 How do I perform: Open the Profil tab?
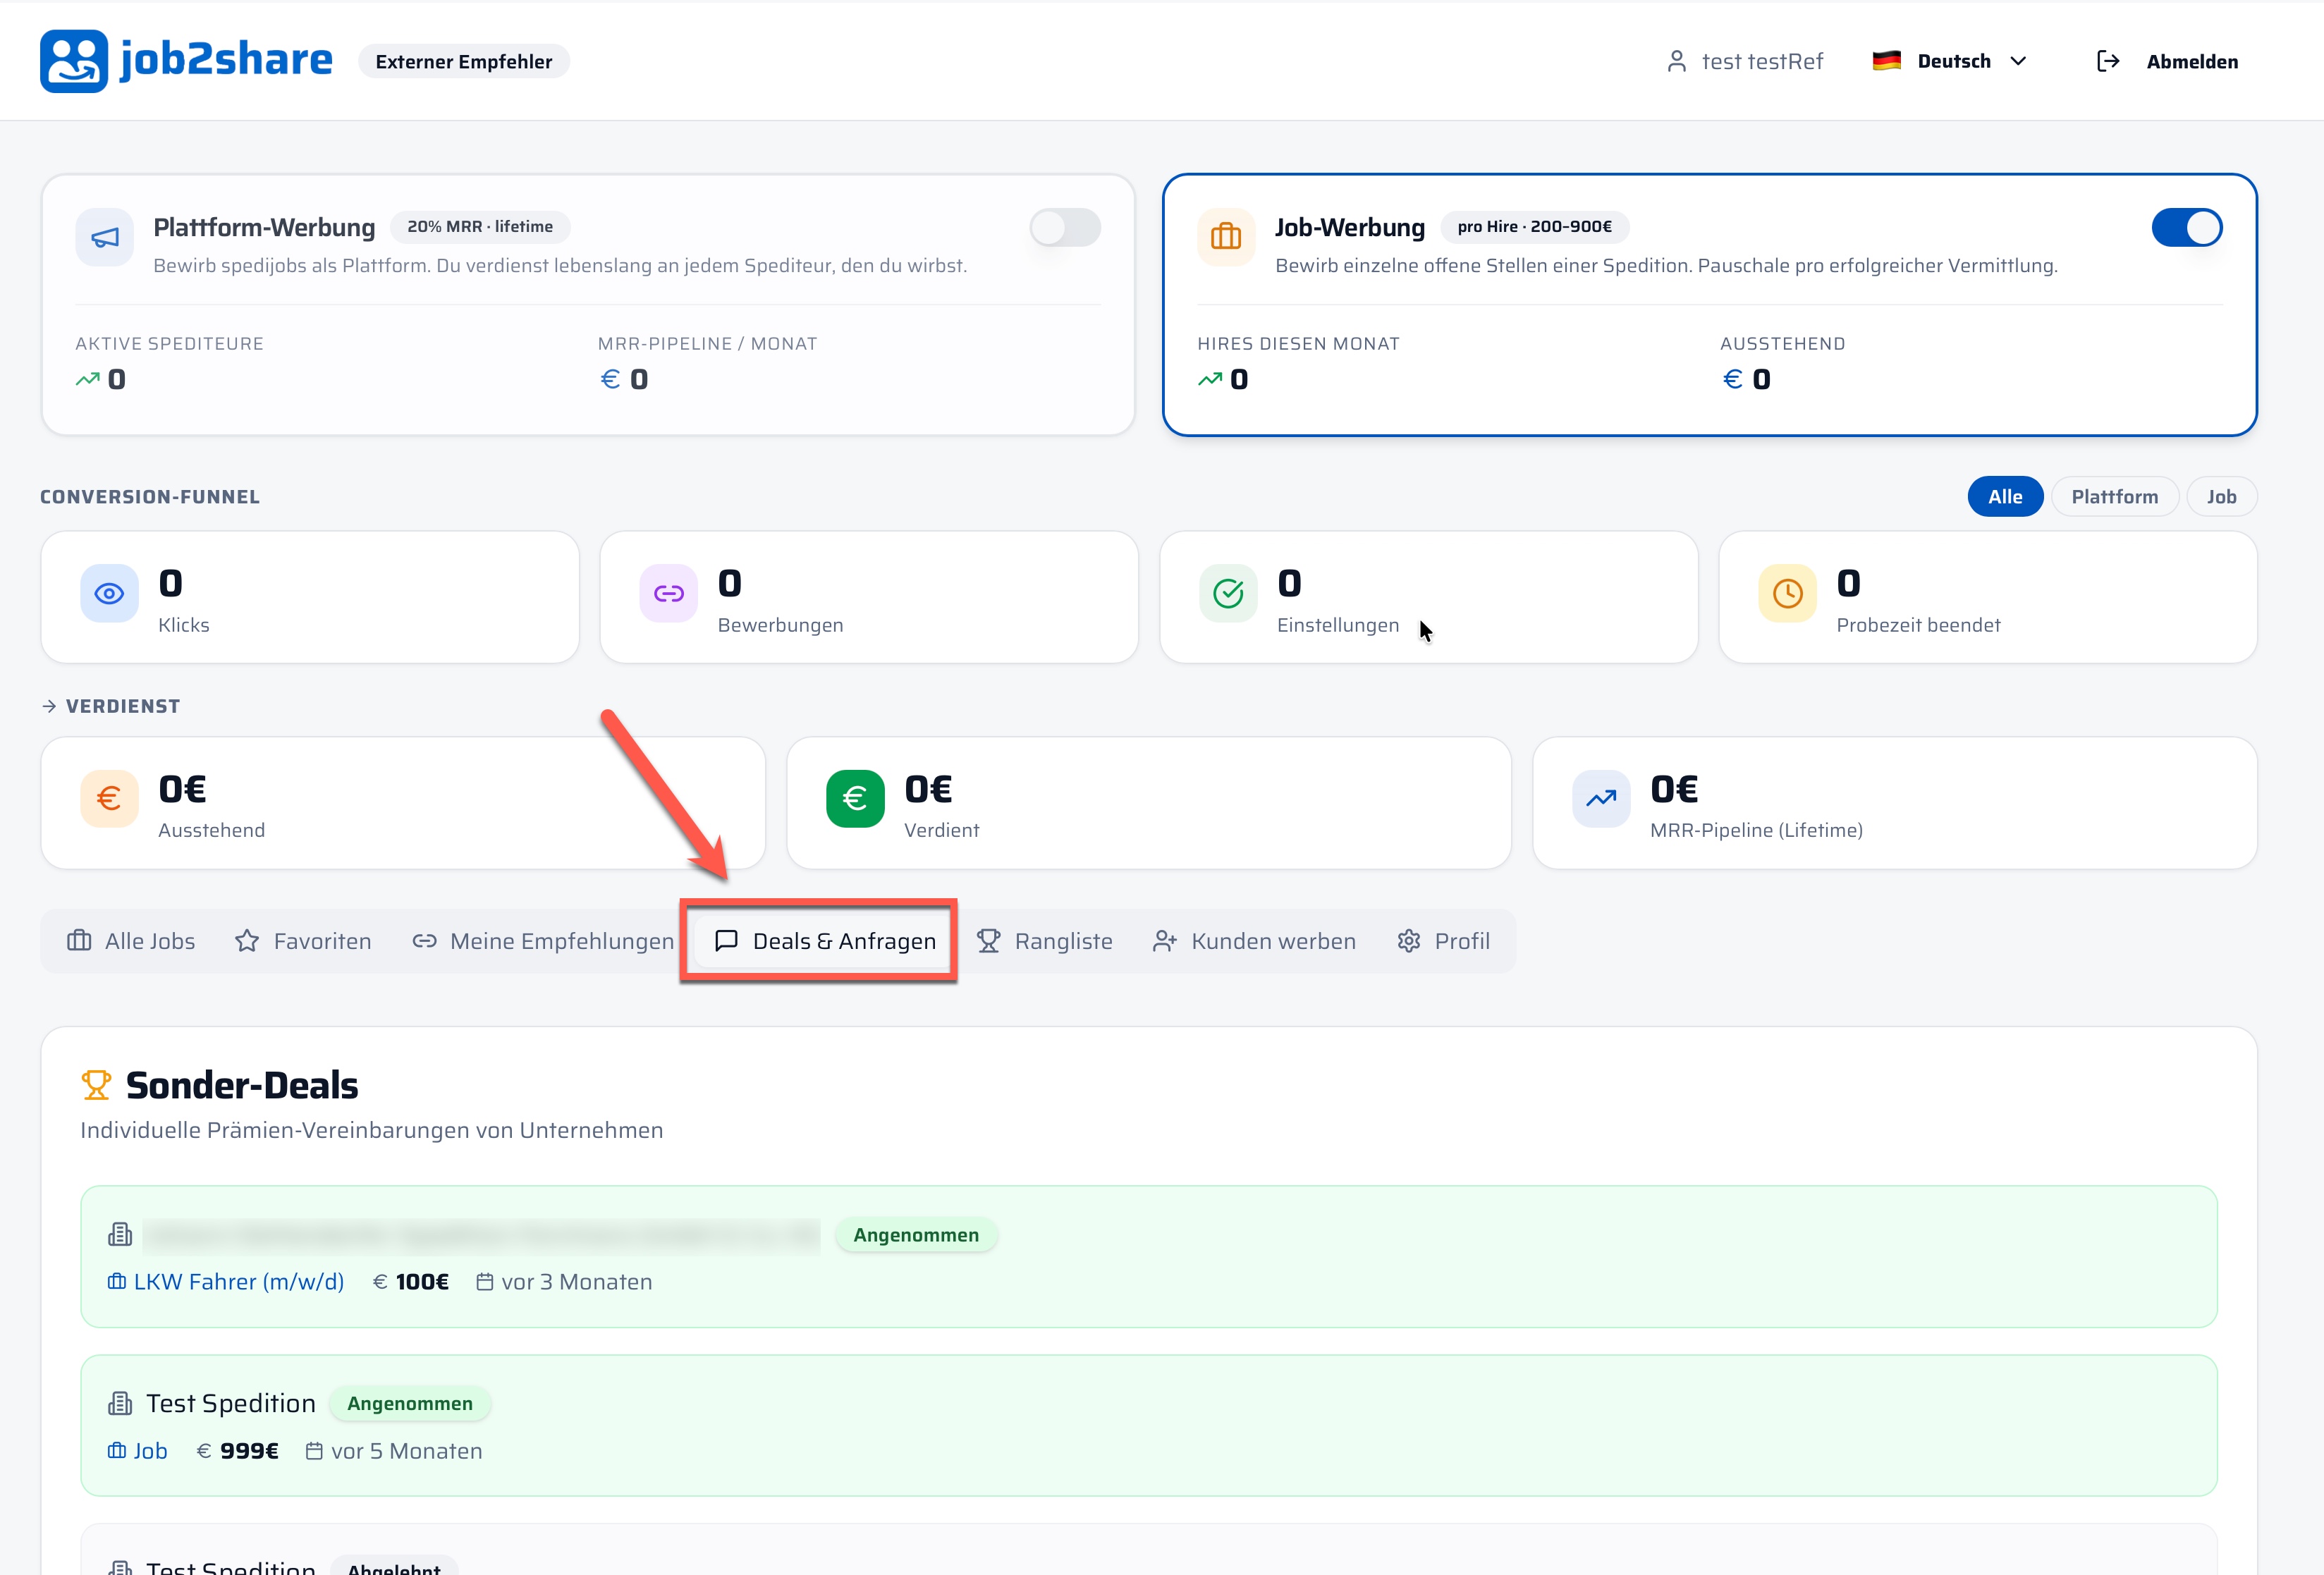tap(1443, 941)
